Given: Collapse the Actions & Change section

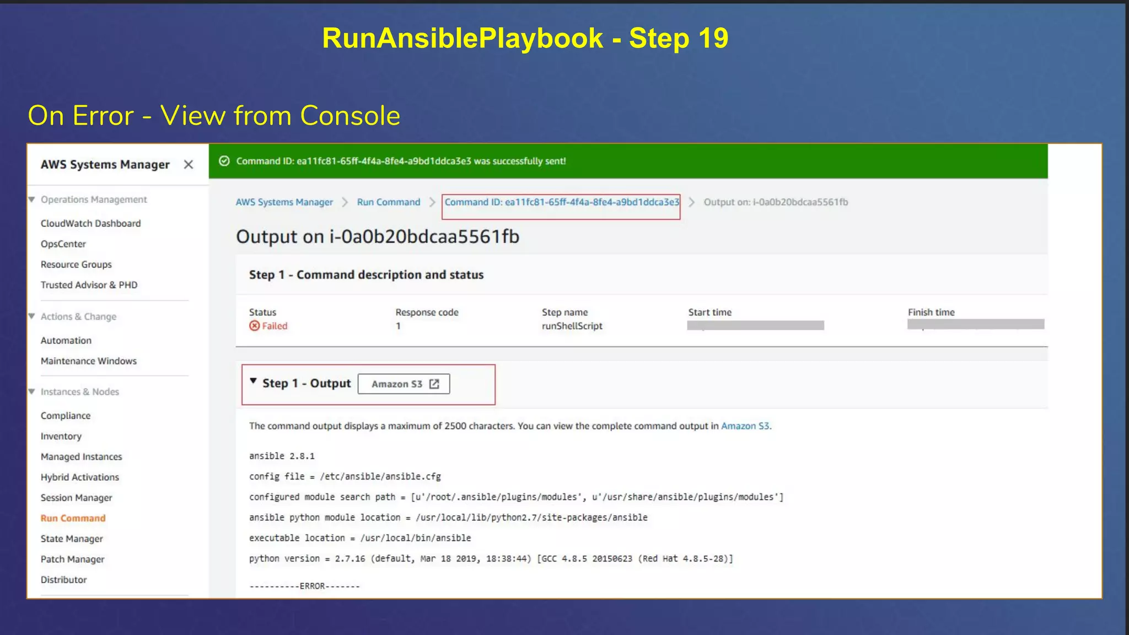Looking at the screenshot, I should 31,316.
